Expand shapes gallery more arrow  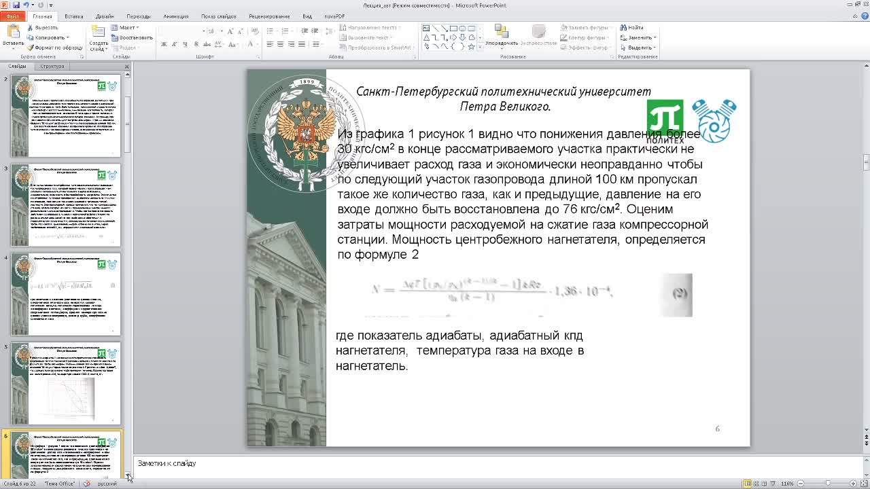click(x=480, y=47)
